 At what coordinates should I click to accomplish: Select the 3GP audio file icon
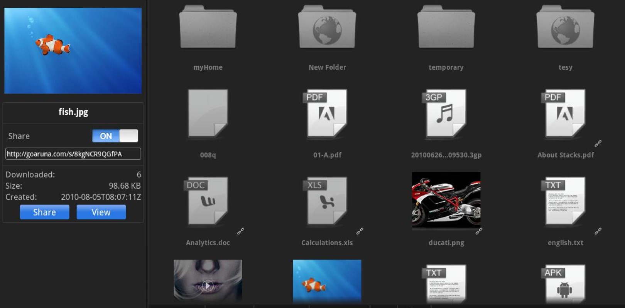446,114
